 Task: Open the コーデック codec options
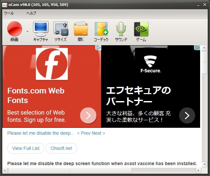(x=101, y=31)
